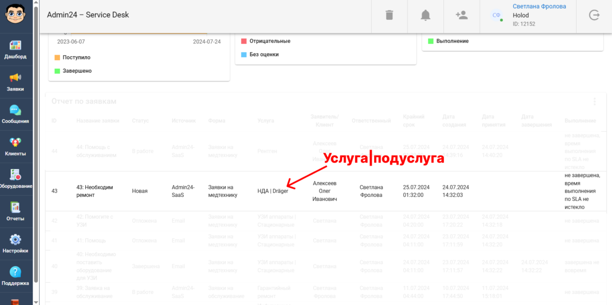This screenshot has height=305, width=612.
Task: Click the trash bin icon in header
Action: [x=389, y=15]
